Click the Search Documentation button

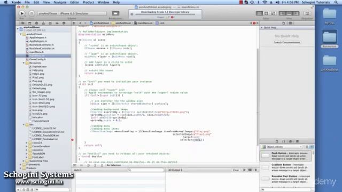(287, 42)
